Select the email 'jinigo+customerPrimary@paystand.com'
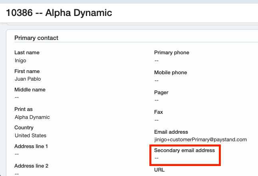The height and width of the screenshot is (176, 258). 200,140
